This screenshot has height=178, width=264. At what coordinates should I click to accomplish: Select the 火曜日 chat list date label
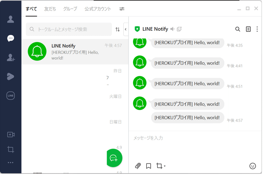point(115,96)
